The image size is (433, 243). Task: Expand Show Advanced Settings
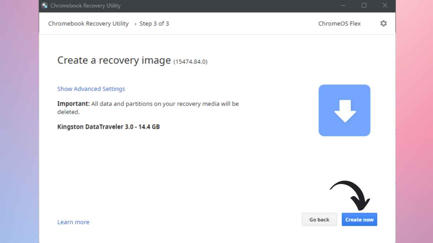click(91, 89)
